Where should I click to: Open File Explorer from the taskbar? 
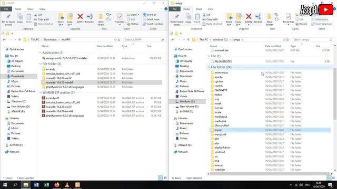tap(26, 185)
